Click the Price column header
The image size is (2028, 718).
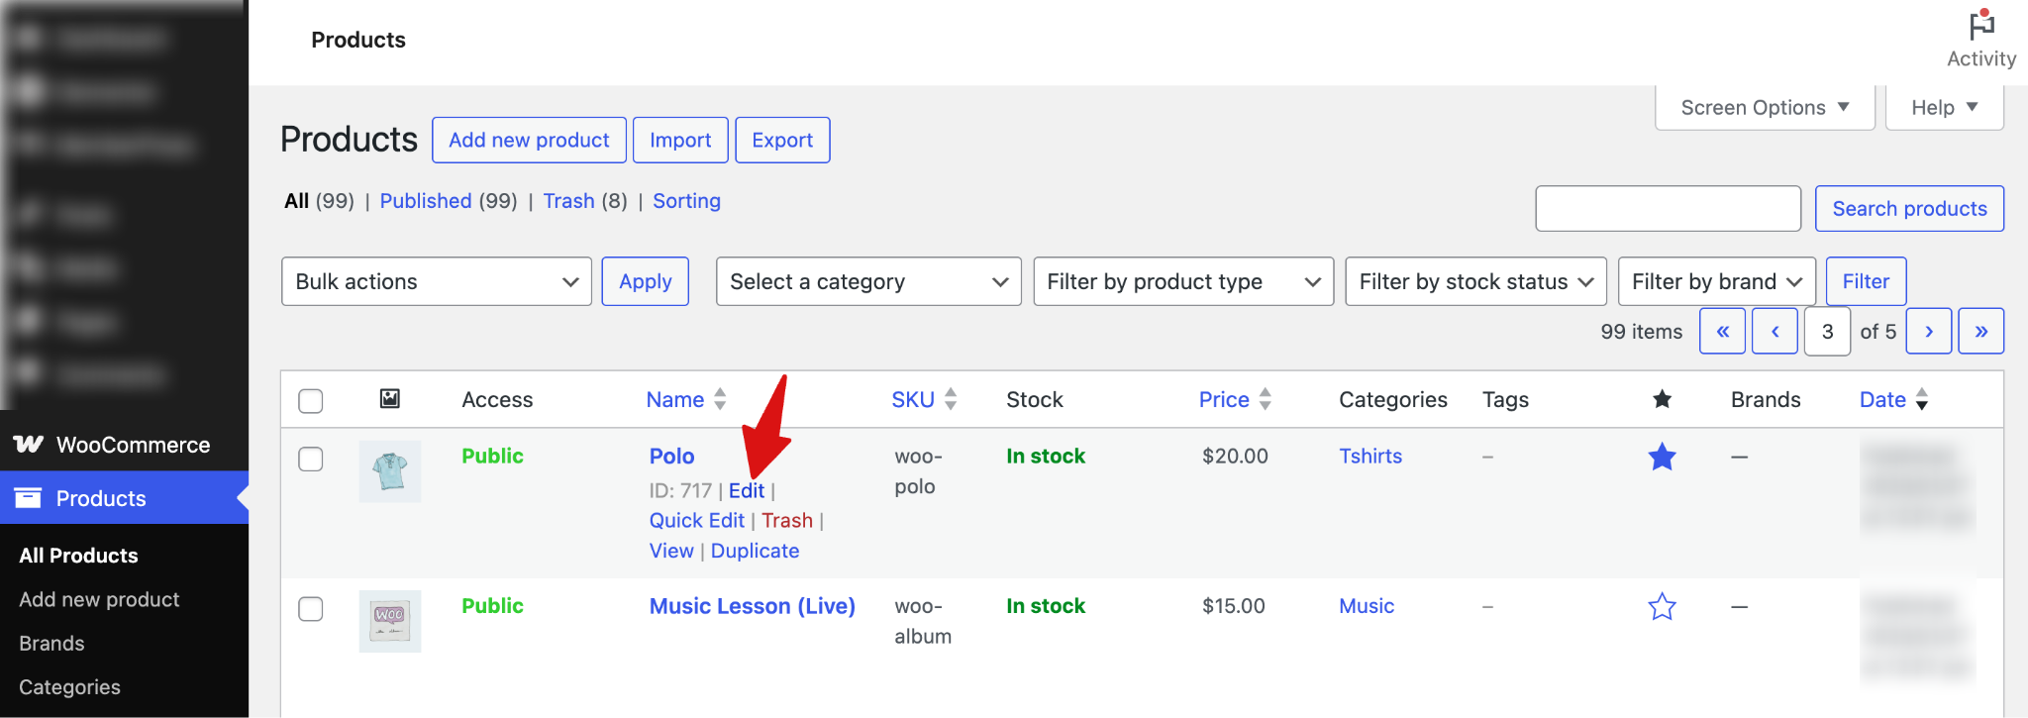click(x=1224, y=399)
